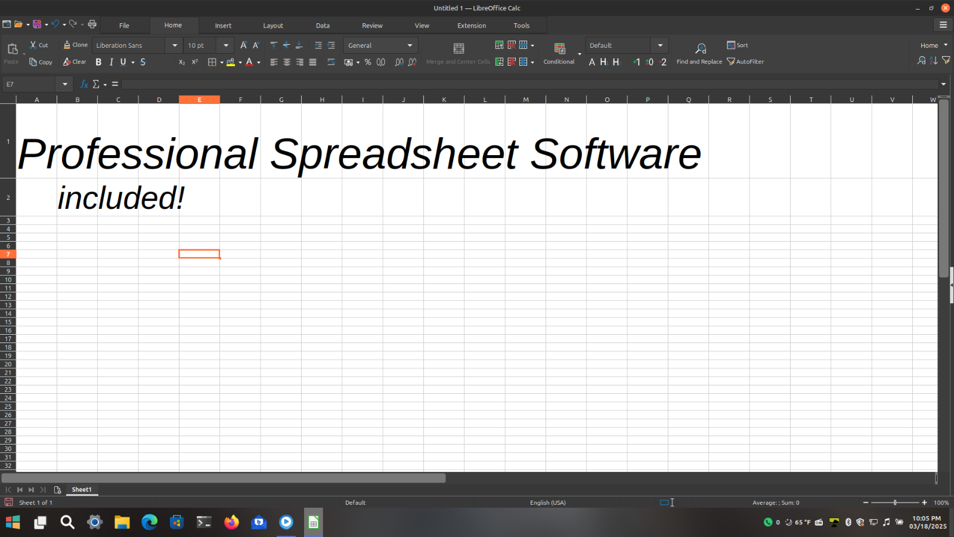This screenshot has height=537, width=954.
Task: Toggle underline formatting
Action: point(123,62)
